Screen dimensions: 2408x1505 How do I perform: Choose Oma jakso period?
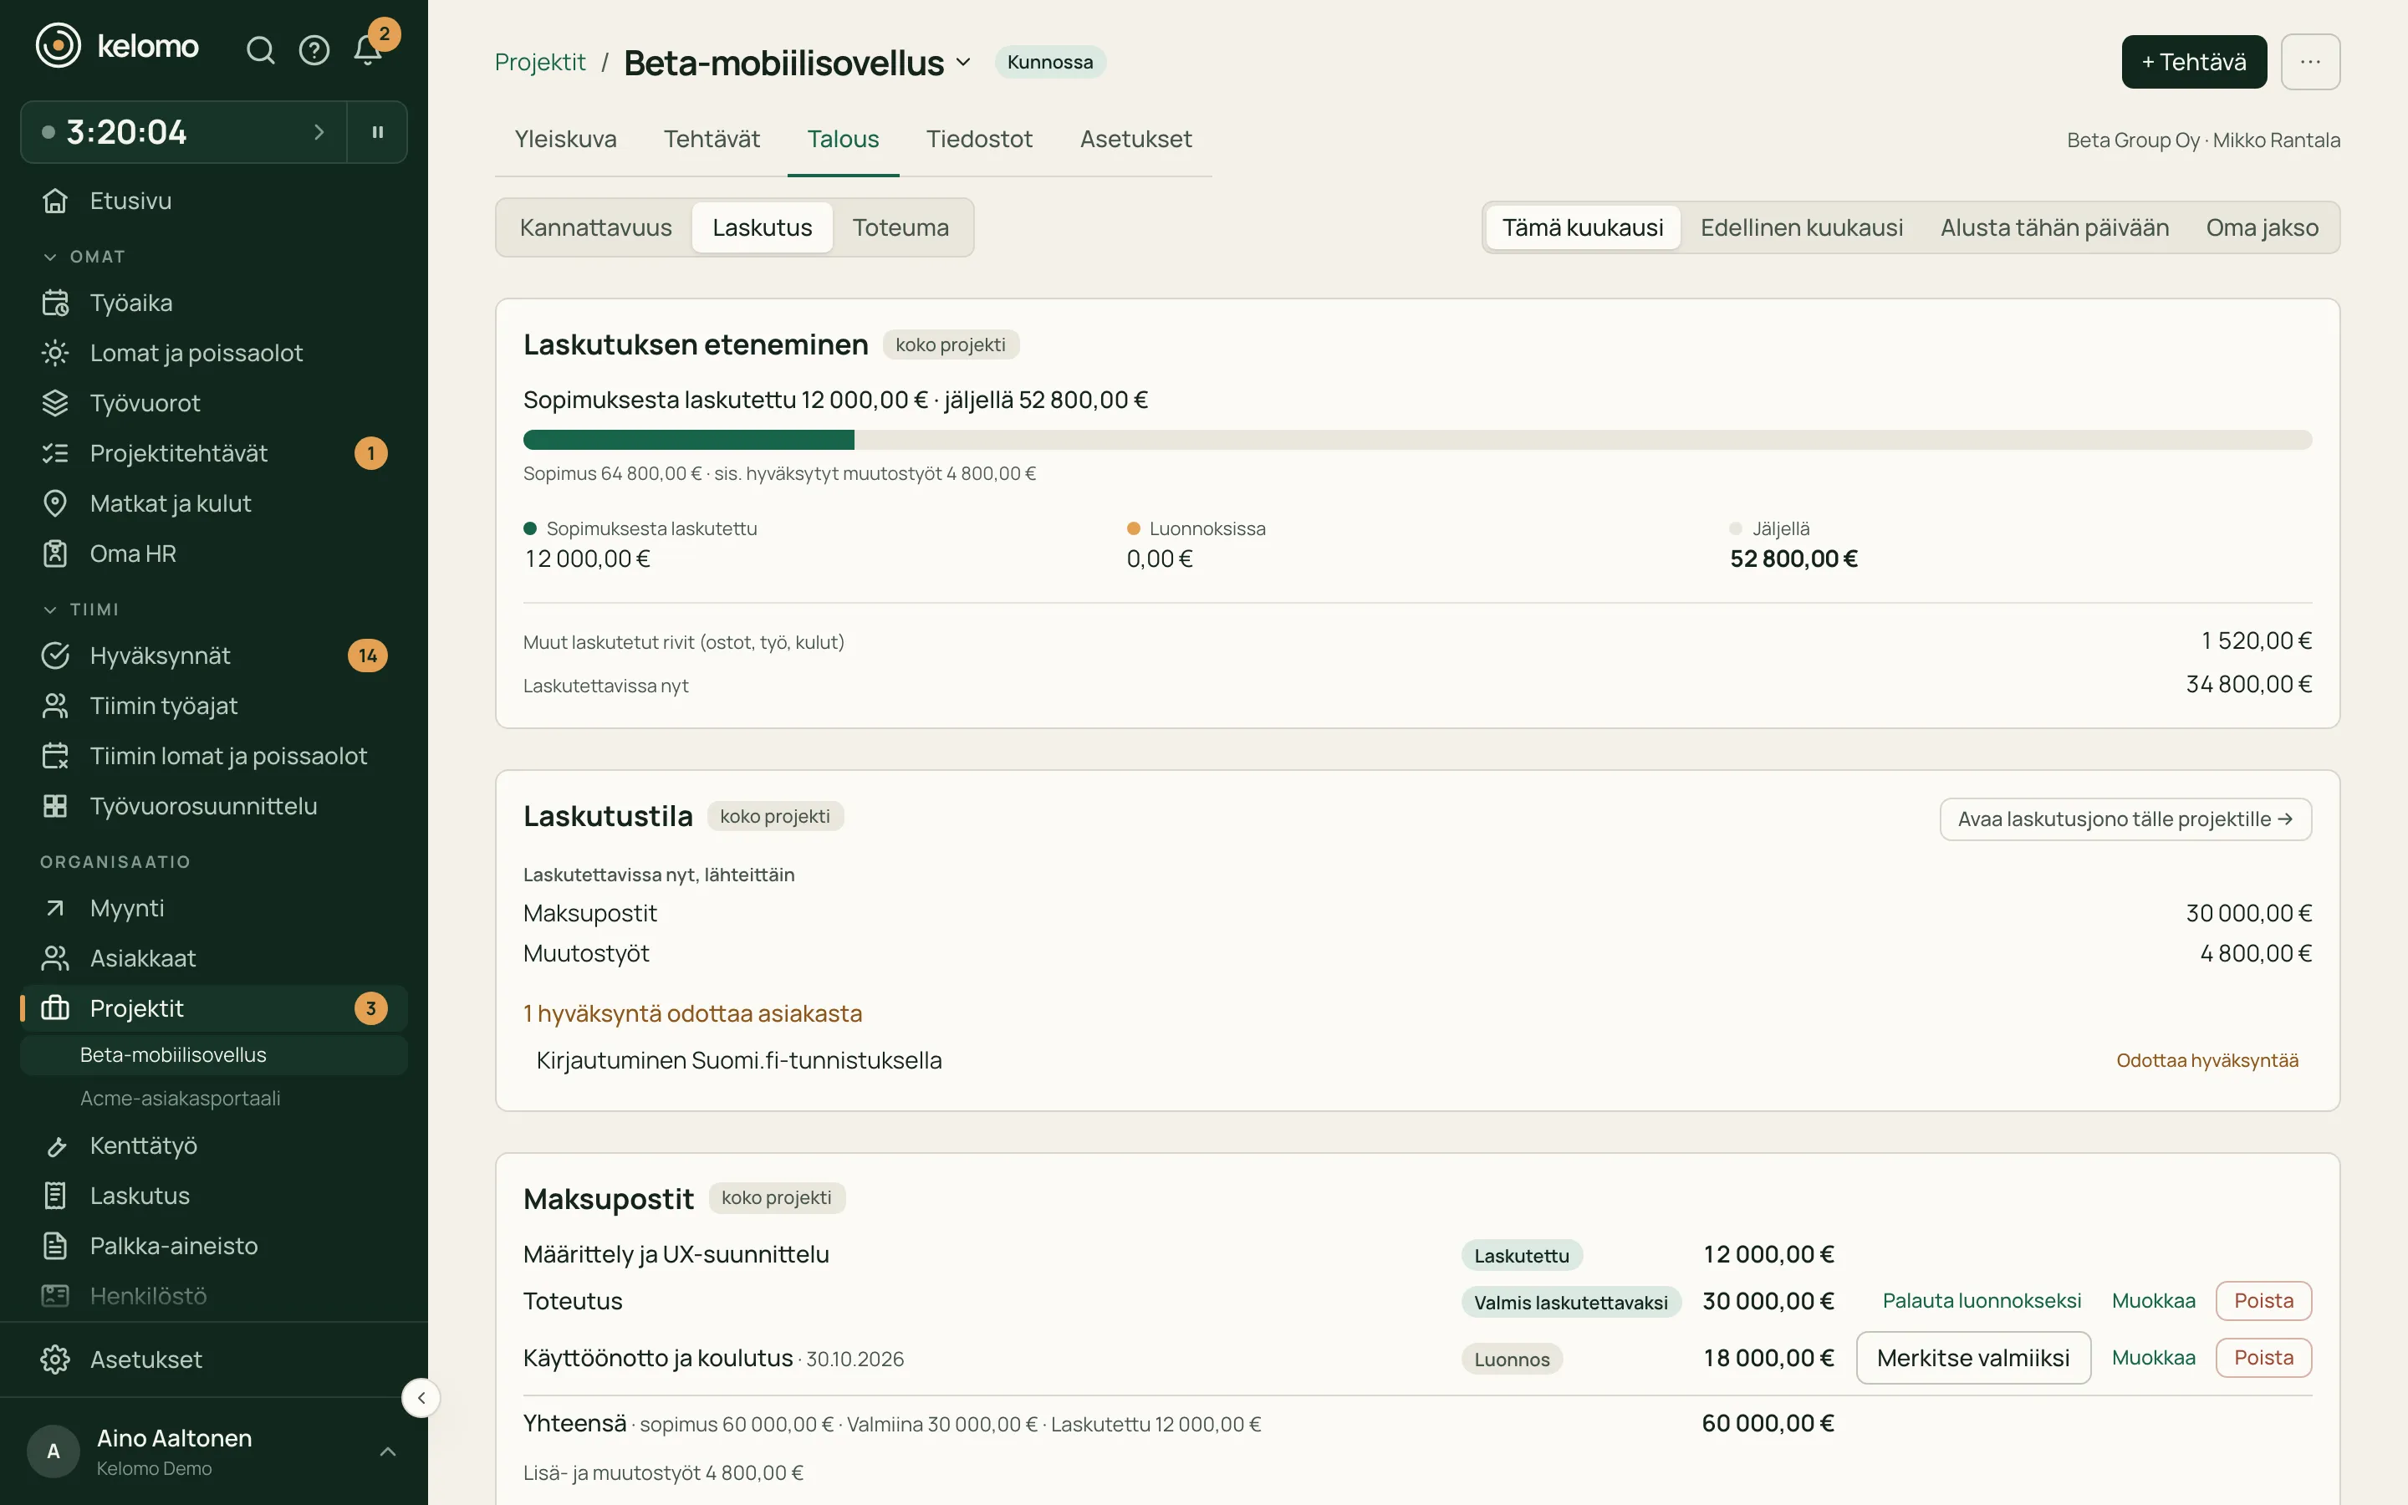(x=2262, y=228)
